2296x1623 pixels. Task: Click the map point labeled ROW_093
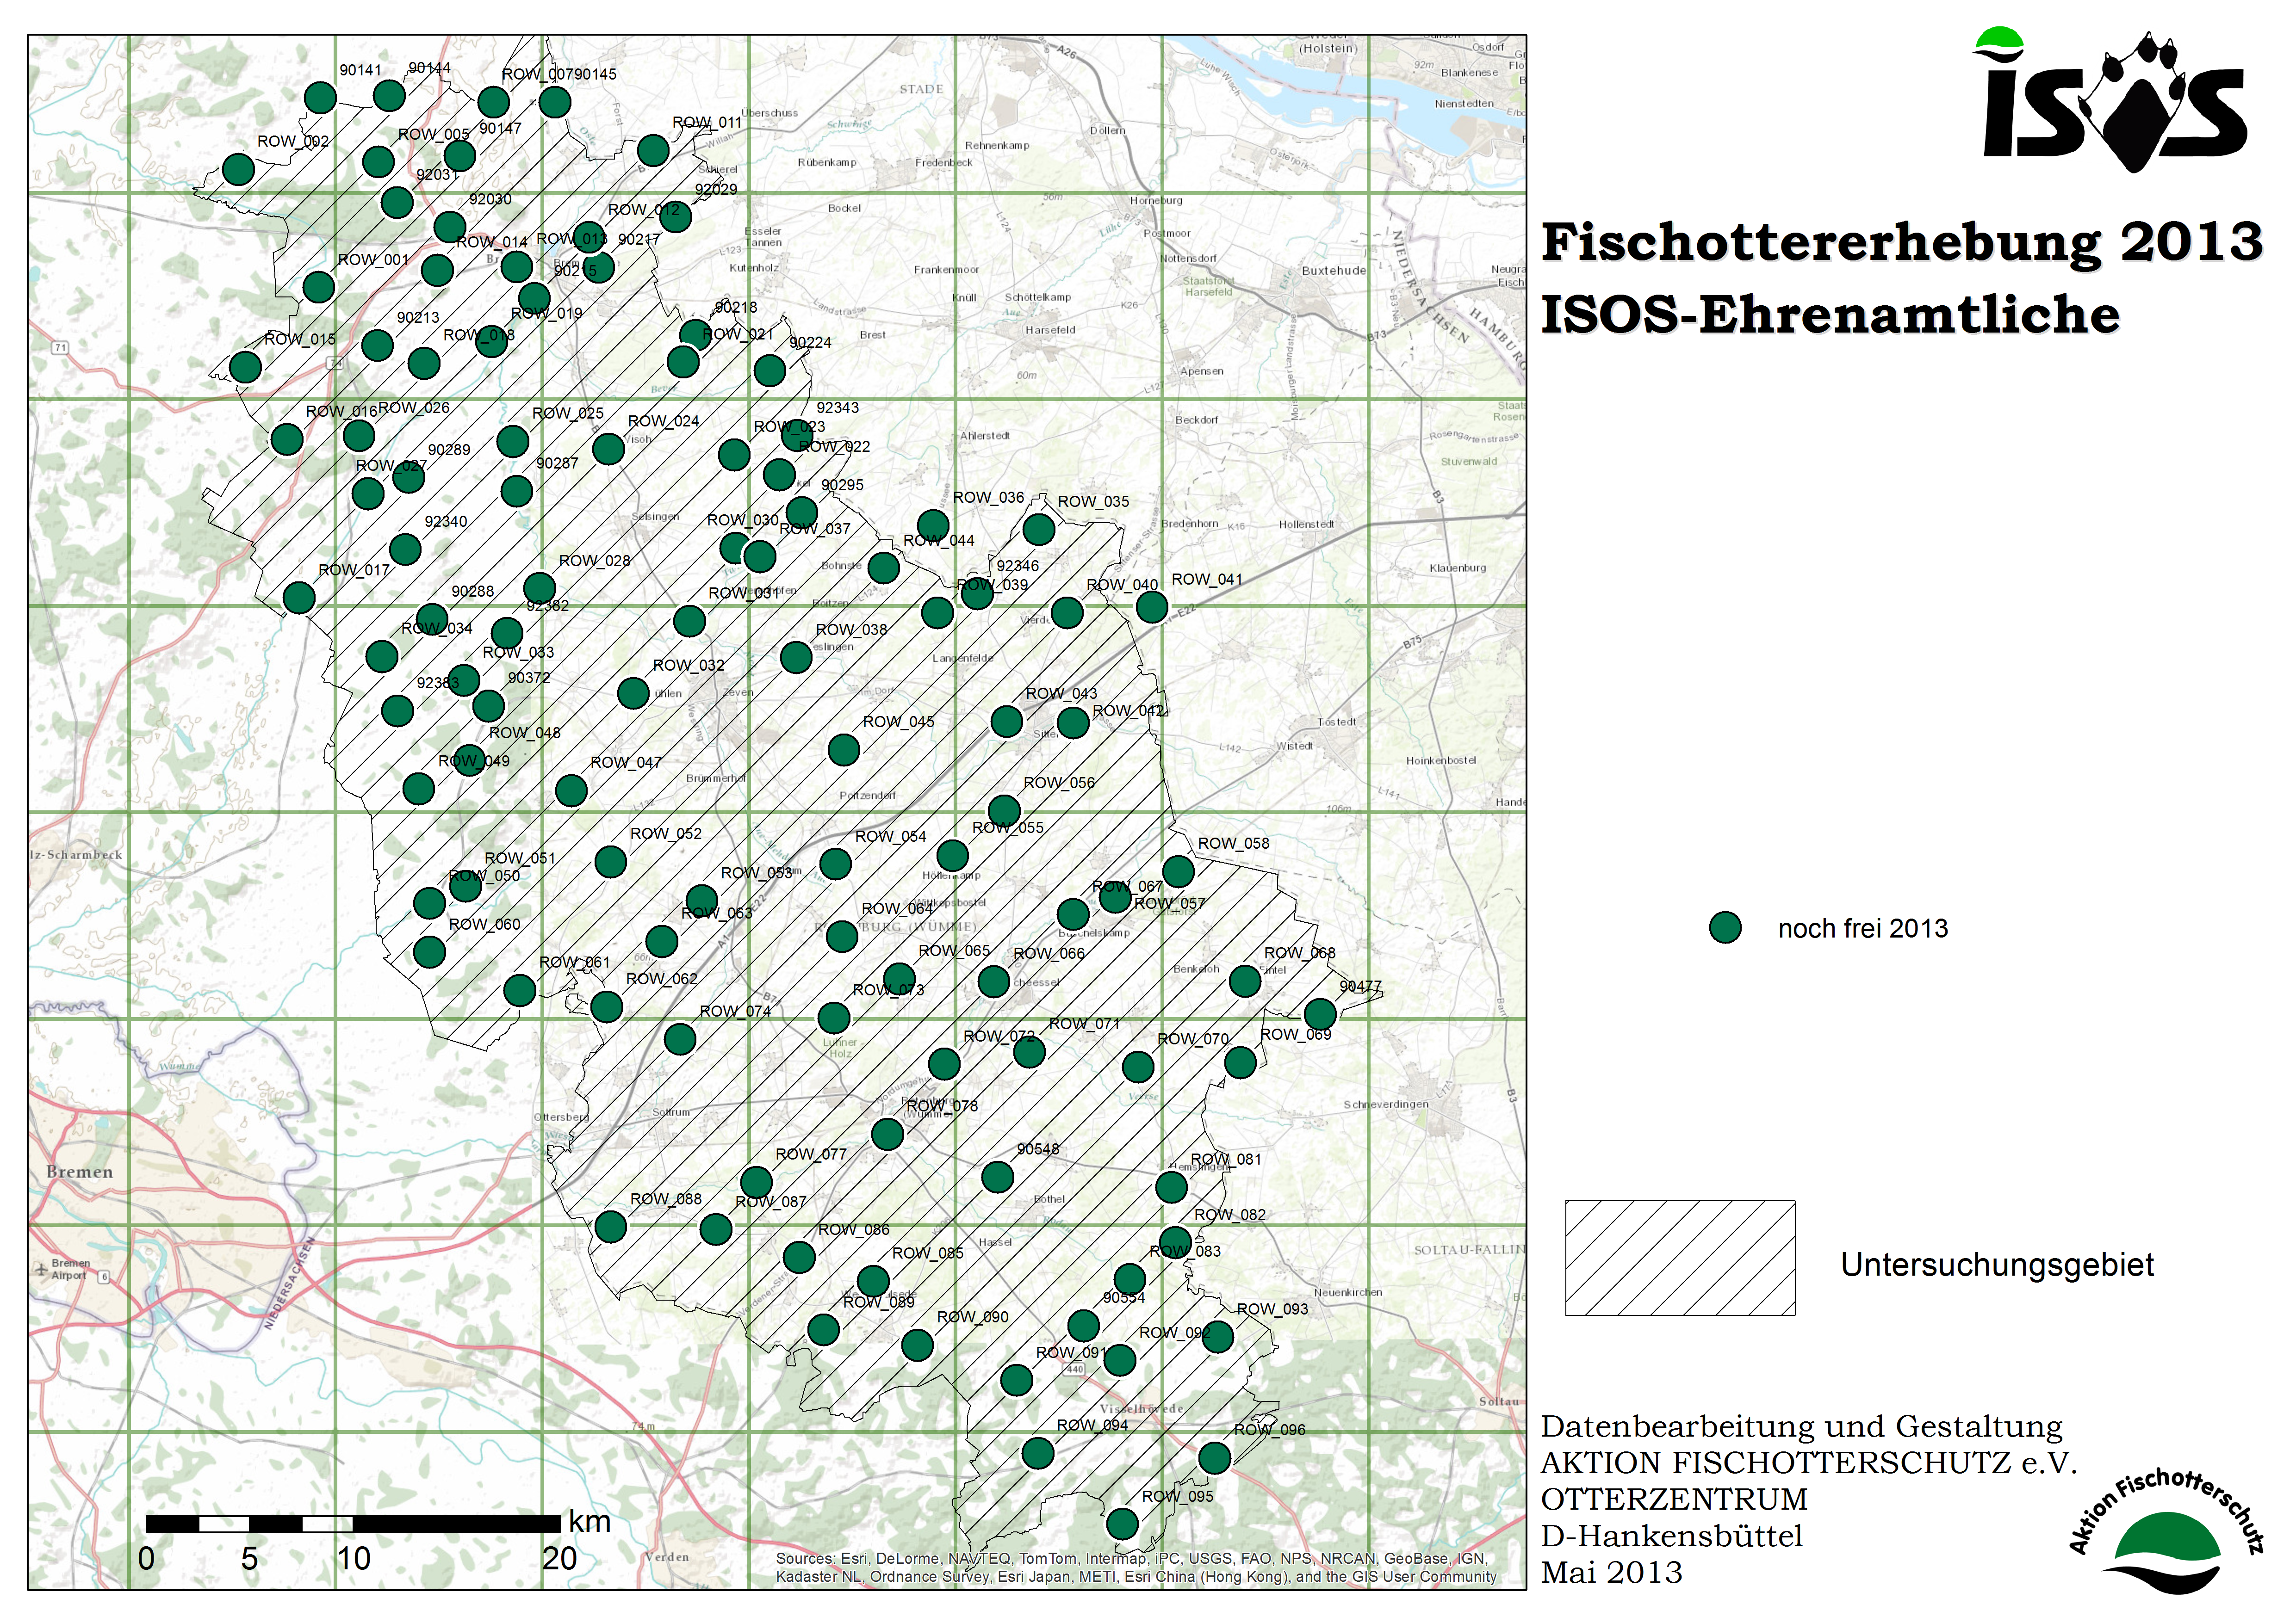[1217, 1336]
